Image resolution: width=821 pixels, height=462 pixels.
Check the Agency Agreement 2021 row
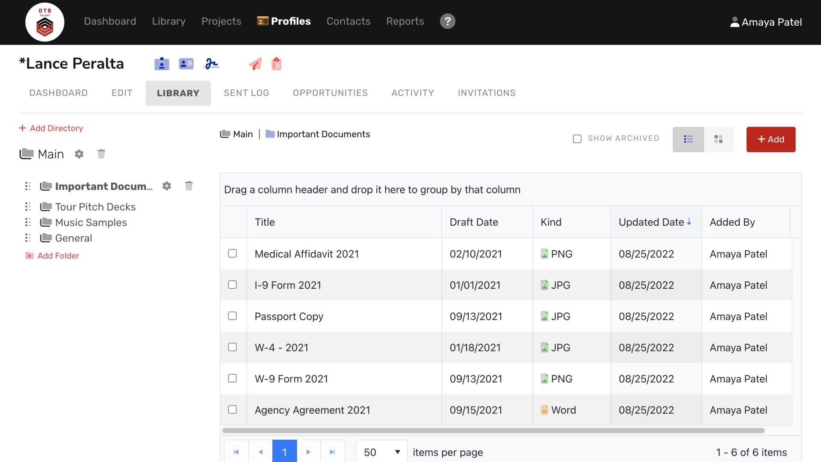(x=232, y=409)
